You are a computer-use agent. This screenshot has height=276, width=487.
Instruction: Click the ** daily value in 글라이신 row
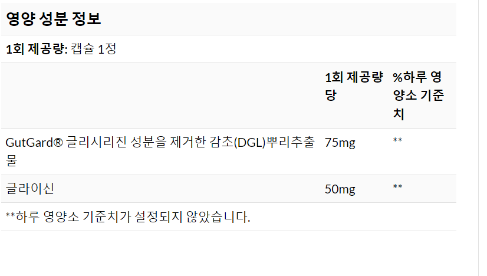coord(397,188)
